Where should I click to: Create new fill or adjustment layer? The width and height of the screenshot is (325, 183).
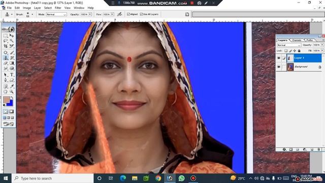tap(305, 149)
